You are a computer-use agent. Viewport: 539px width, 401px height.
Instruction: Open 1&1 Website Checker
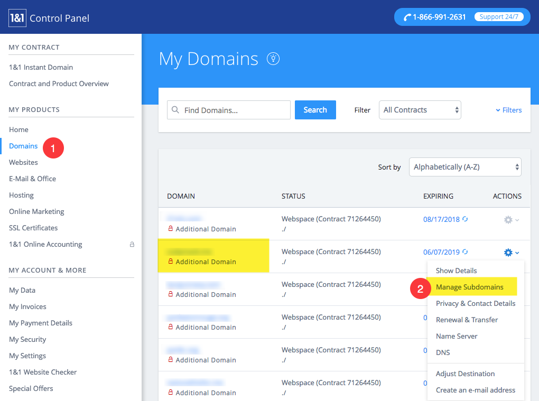pyautogui.click(x=43, y=372)
